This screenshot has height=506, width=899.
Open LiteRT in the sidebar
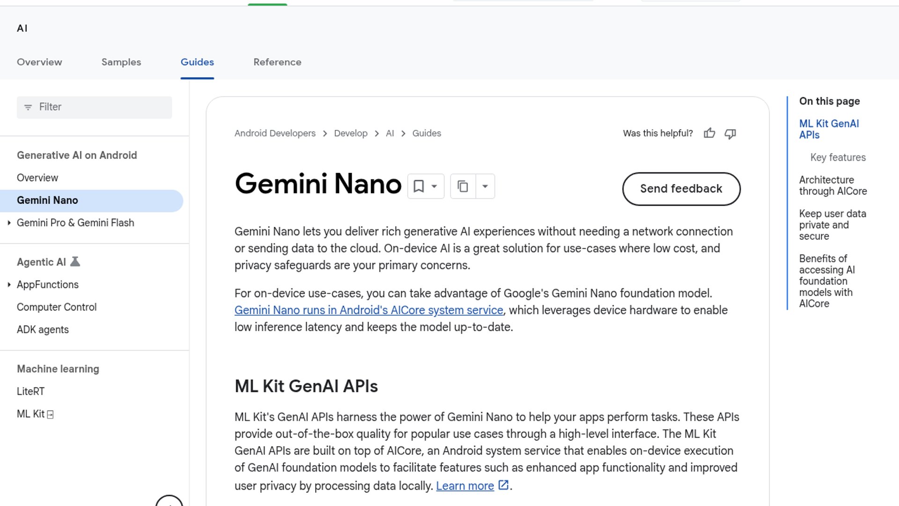point(30,392)
